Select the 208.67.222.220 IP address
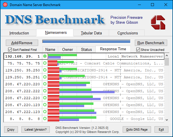173x137 pixels. (x=23, y=98)
